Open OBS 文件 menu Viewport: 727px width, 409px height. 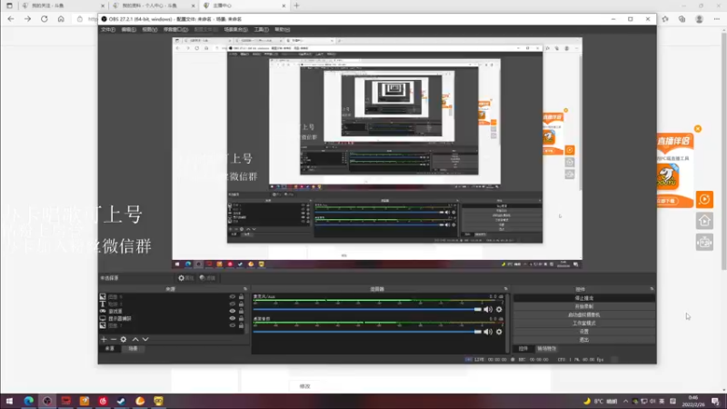click(x=108, y=29)
